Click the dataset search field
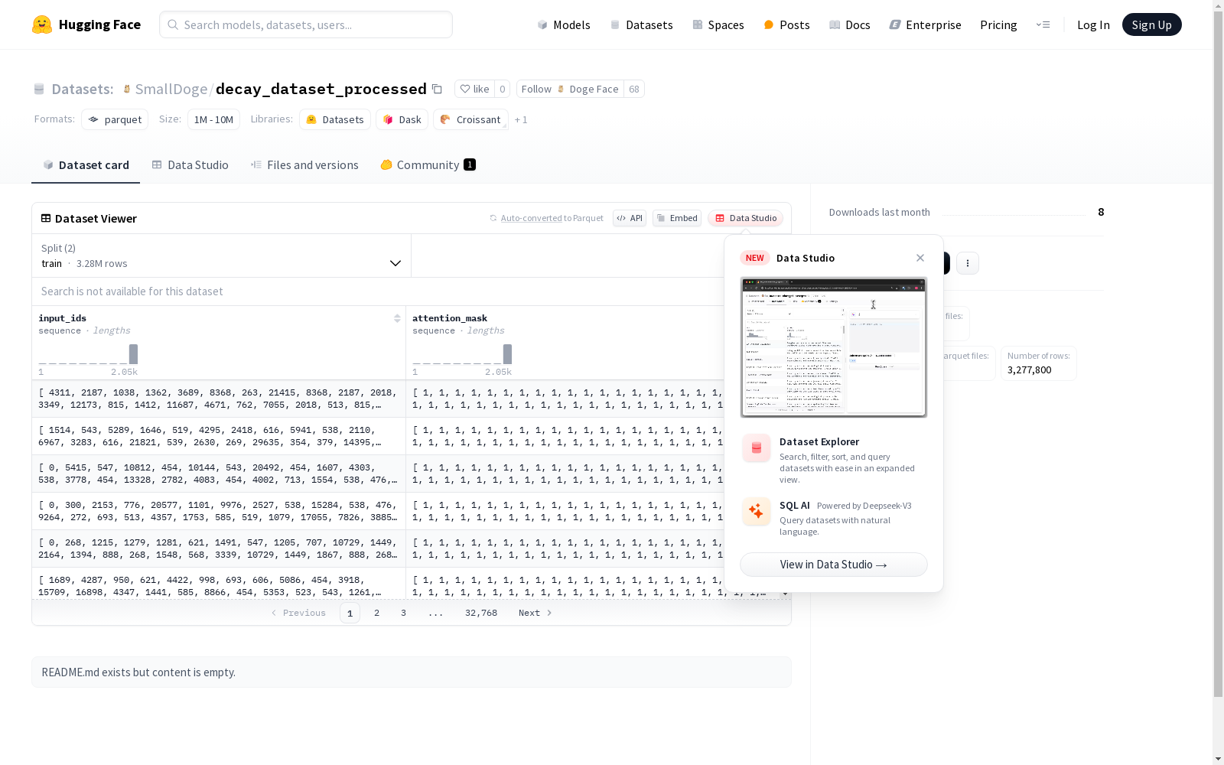The height and width of the screenshot is (765, 1224). click(378, 291)
